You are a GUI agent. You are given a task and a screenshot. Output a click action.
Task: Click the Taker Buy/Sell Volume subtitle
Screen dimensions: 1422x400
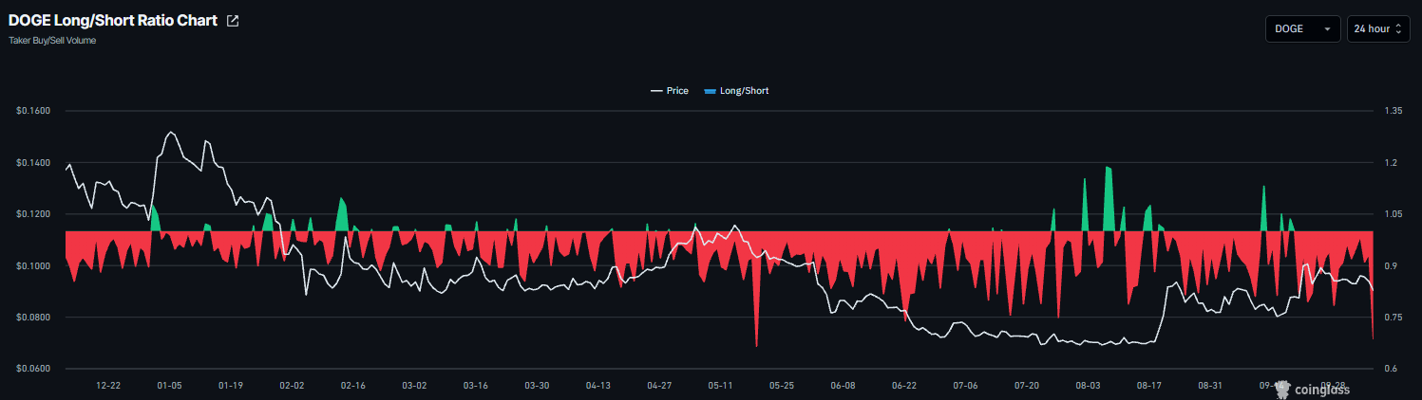coord(52,41)
